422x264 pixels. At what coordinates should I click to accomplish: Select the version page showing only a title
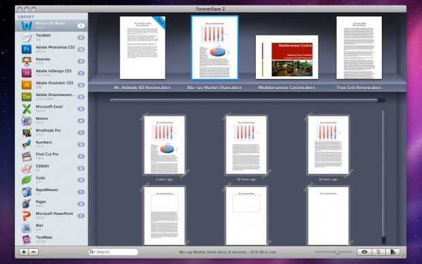click(x=328, y=216)
